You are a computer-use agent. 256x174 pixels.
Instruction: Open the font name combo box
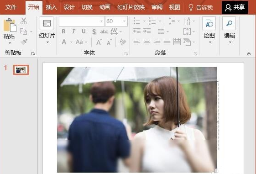(82, 21)
